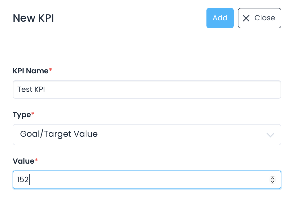Click the New KPI heading
The height and width of the screenshot is (208, 295).
point(33,18)
